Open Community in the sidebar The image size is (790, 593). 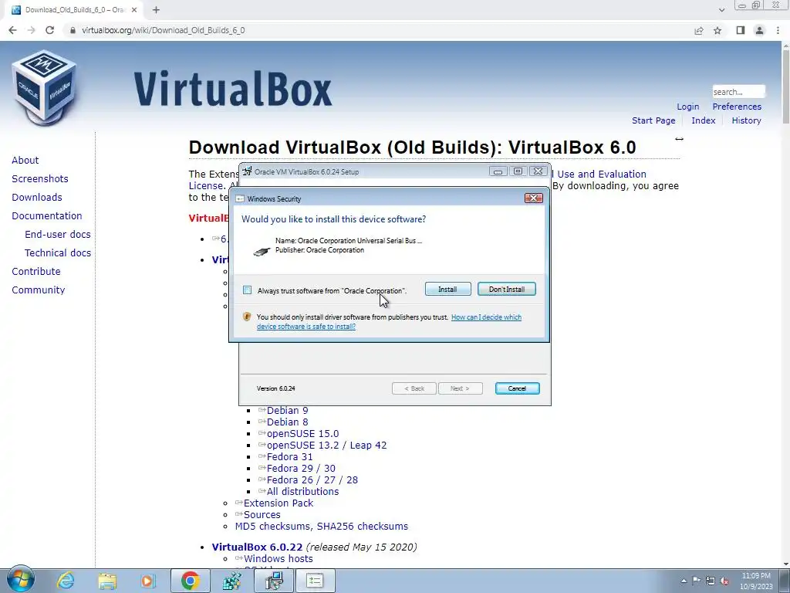[x=39, y=290]
